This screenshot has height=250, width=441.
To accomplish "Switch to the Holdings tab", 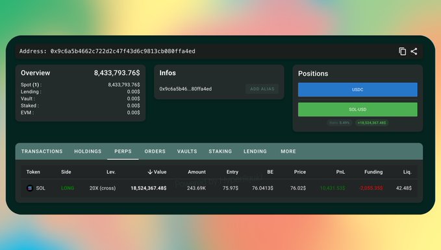I will [x=88, y=152].
